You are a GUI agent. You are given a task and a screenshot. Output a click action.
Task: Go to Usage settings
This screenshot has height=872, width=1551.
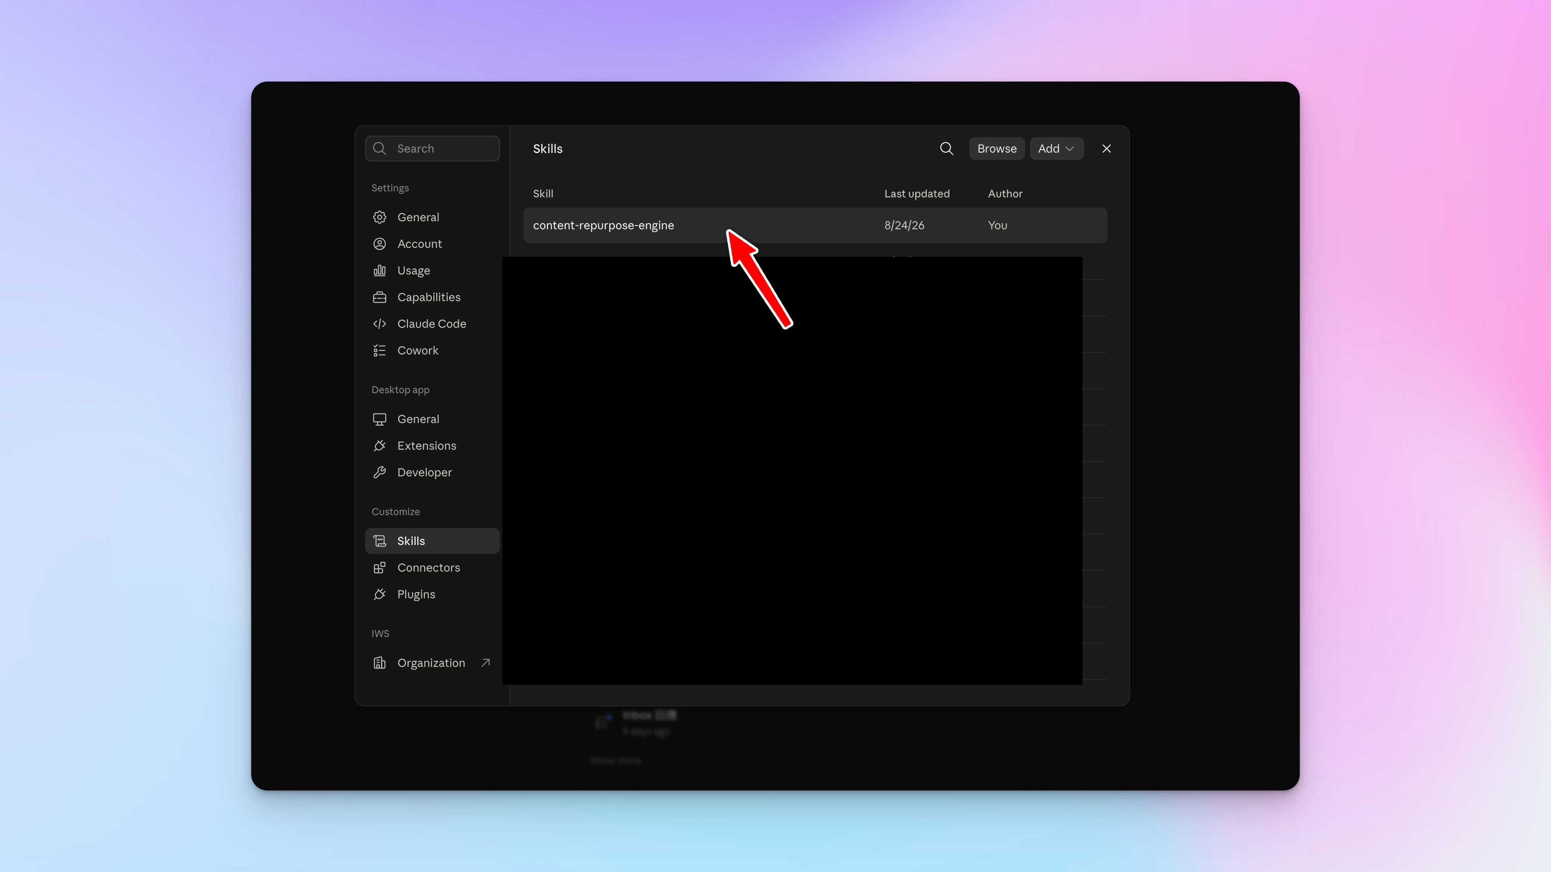click(413, 271)
